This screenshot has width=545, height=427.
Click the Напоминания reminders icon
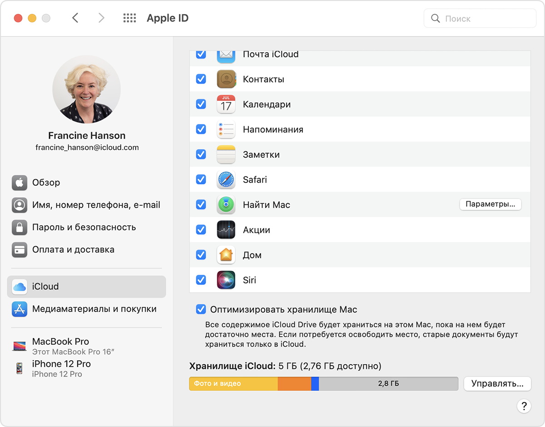coord(226,129)
